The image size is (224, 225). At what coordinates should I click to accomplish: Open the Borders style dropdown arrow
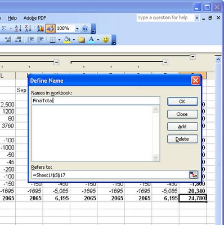tap(59, 40)
